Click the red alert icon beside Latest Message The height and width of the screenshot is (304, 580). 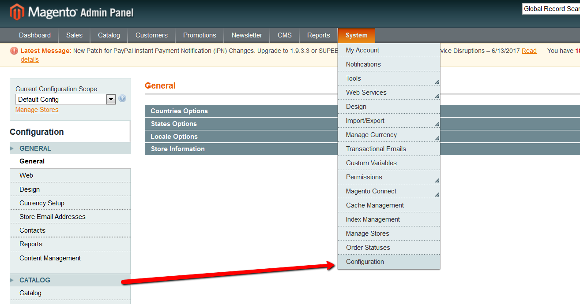point(14,51)
